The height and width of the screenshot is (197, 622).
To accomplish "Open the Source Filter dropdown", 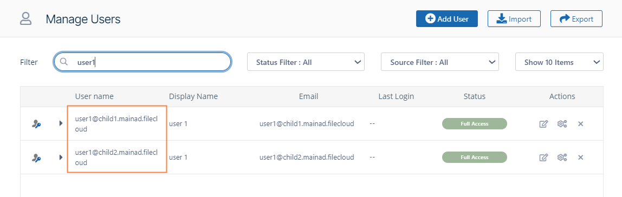I will [x=439, y=62].
